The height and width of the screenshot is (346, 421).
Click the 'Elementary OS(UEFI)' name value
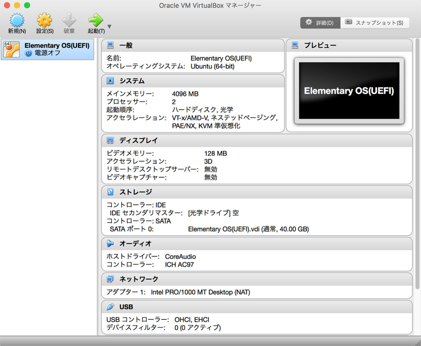[x=221, y=58]
